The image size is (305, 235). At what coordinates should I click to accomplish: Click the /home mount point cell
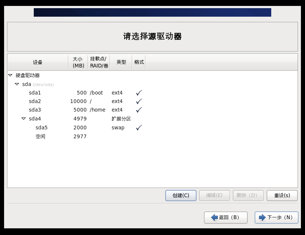tap(98, 110)
